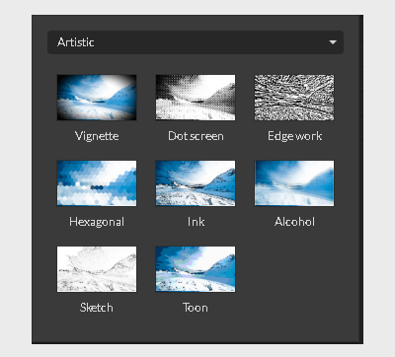This screenshot has width=395, height=357.
Task: Click the Ink label text
Action: click(x=197, y=222)
